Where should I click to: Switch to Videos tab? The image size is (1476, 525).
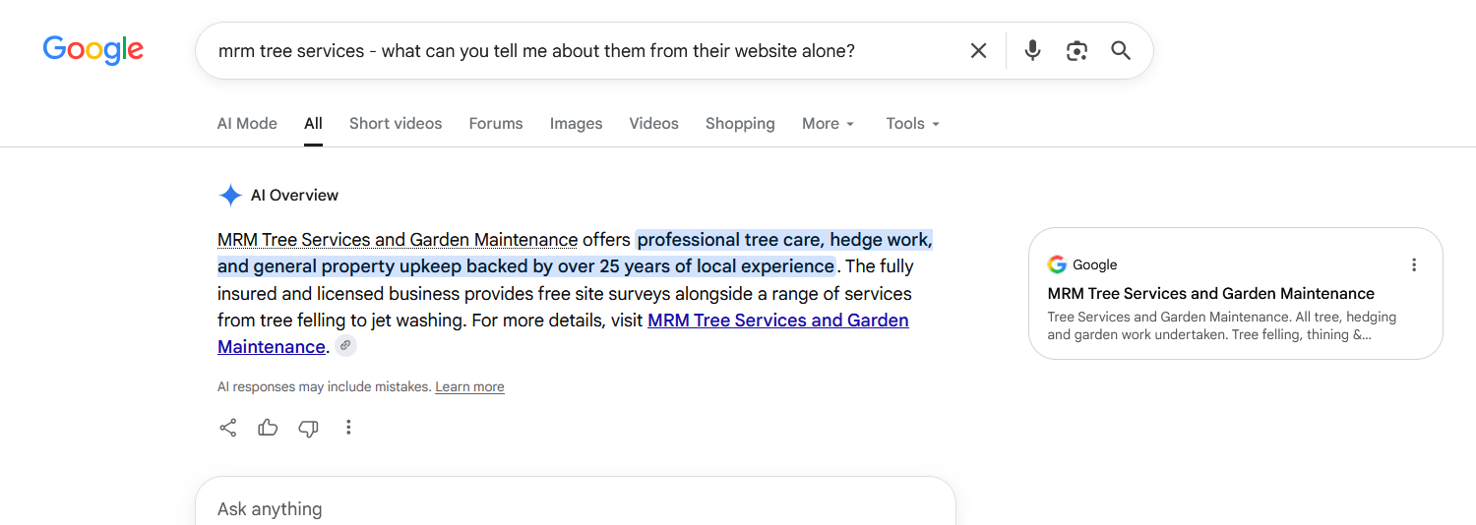653,124
